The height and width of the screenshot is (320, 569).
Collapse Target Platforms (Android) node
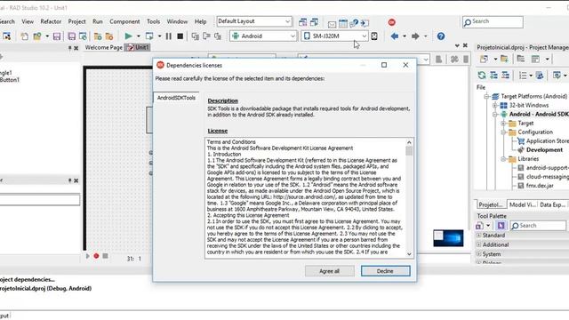pyautogui.click(x=486, y=97)
